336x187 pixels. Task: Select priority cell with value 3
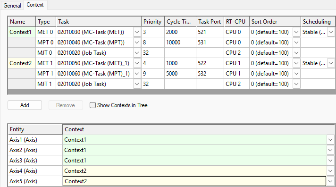(153, 32)
